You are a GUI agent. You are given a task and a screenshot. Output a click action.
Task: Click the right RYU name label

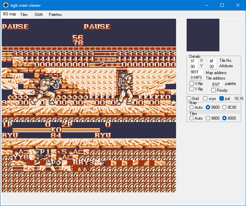103,135
